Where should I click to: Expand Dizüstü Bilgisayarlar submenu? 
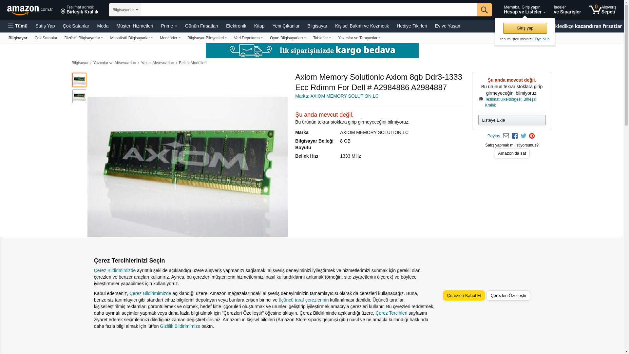tap(84, 38)
